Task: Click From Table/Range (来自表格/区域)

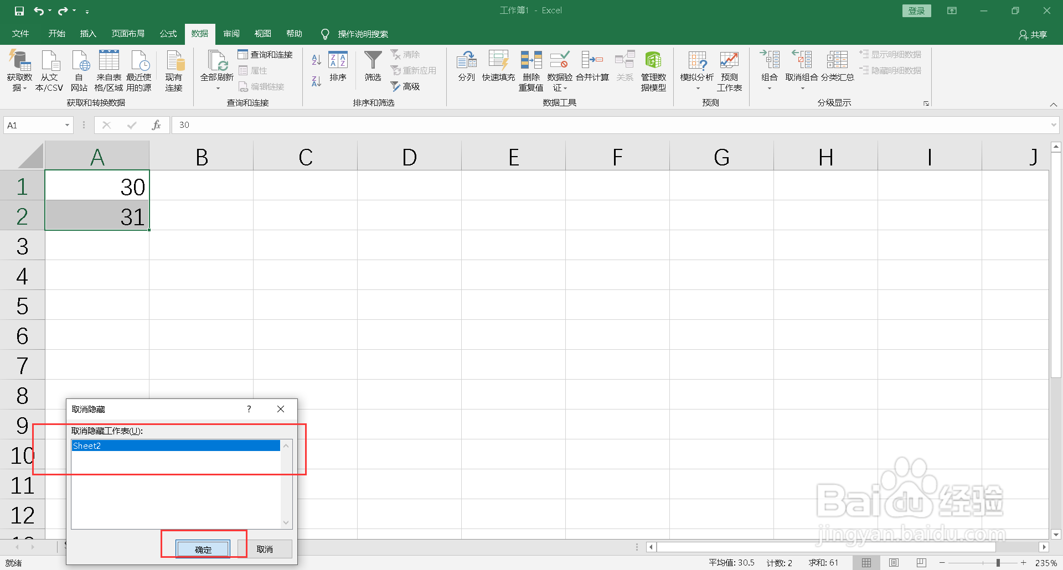Action: click(109, 71)
